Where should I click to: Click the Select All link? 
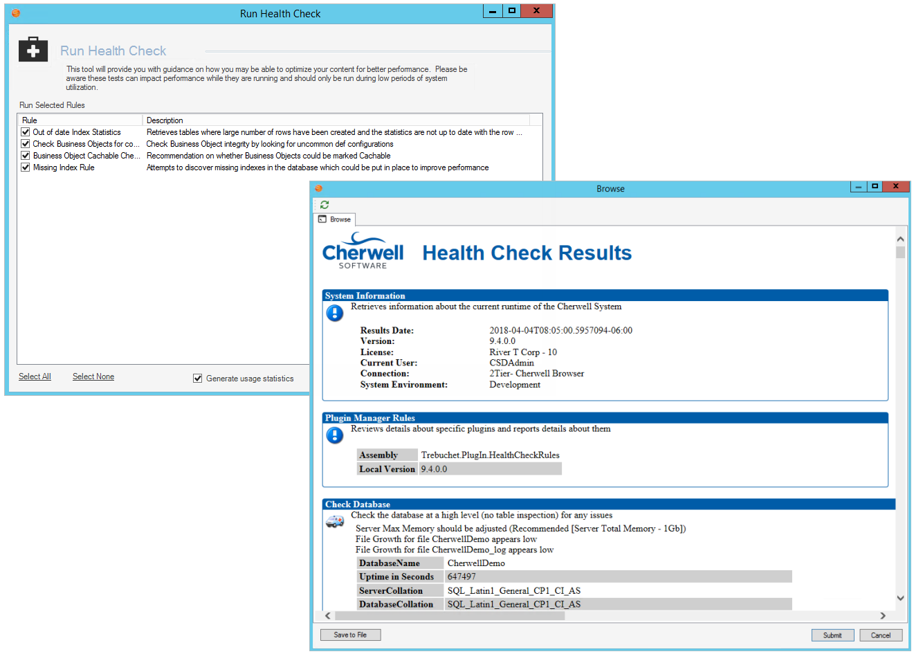click(35, 376)
